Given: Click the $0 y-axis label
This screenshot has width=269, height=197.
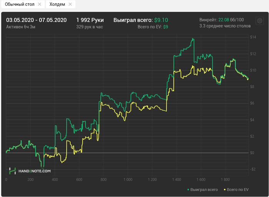Looking at the screenshot, I should point(252,153).
